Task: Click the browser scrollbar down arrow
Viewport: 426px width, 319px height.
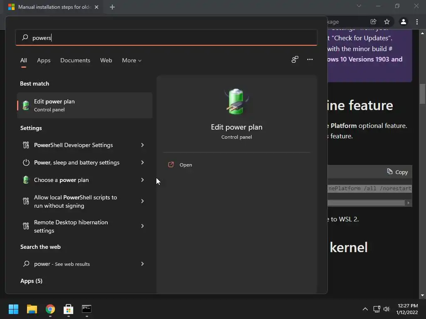Action: click(422, 295)
